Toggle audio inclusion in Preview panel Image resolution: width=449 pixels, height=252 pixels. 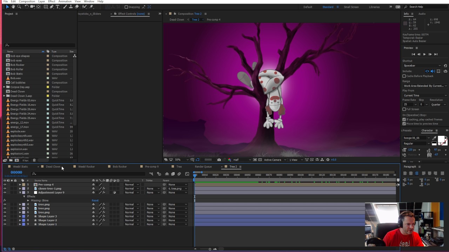tap(433, 71)
